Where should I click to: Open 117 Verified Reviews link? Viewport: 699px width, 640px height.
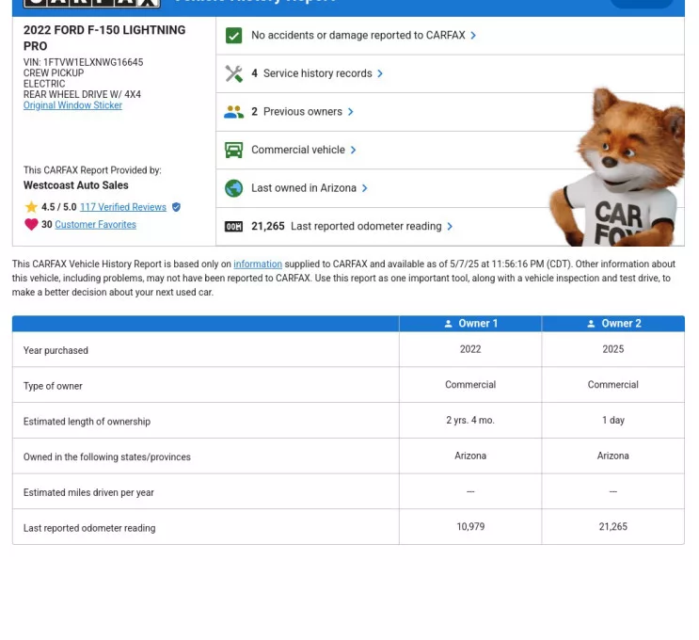tap(122, 207)
